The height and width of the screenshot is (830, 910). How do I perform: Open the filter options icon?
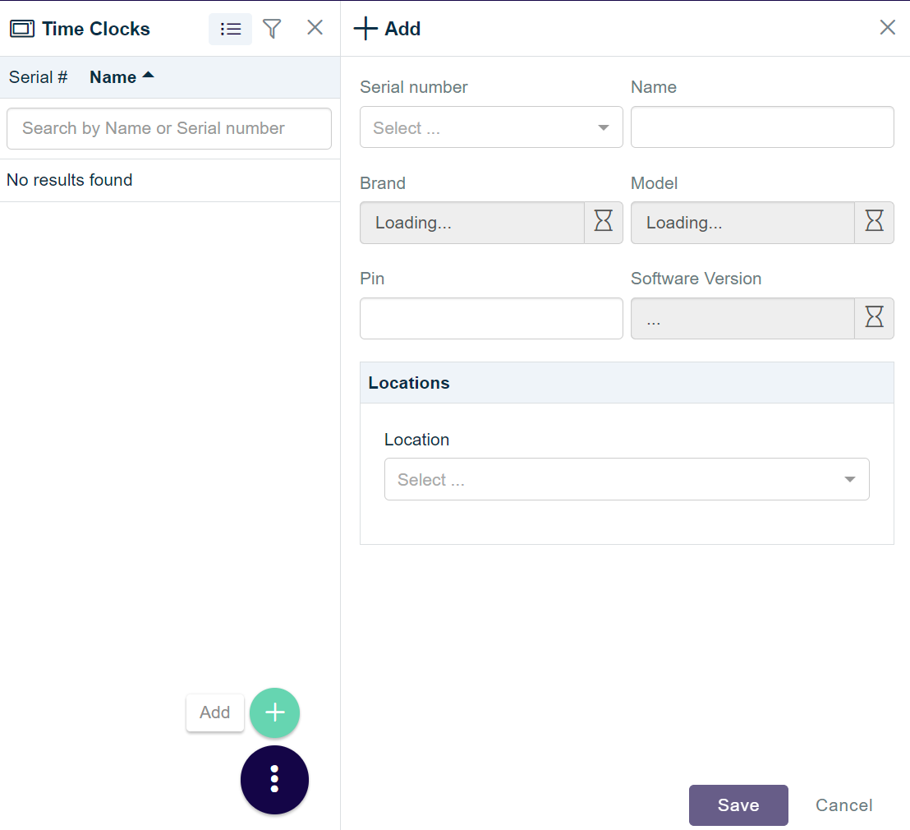point(272,28)
